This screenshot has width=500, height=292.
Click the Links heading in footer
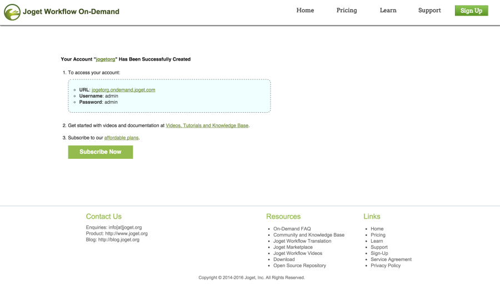(x=372, y=217)
